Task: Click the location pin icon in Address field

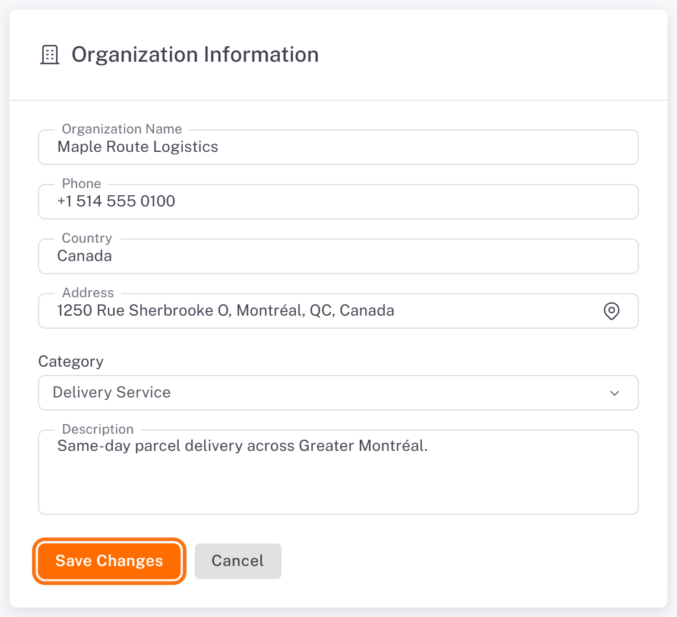Action: click(x=611, y=311)
